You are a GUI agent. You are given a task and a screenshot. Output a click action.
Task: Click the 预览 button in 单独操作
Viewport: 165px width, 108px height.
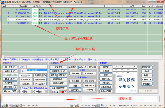[x=106, y=75]
